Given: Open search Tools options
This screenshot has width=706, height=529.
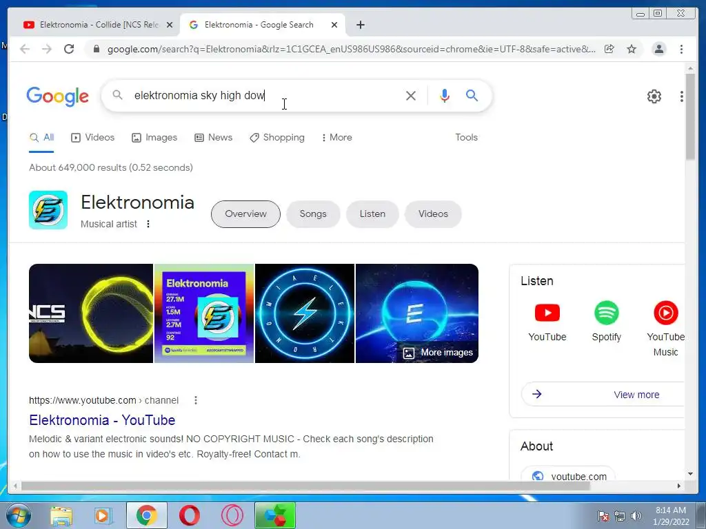Looking at the screenshot, I should (x=467, y=138).
